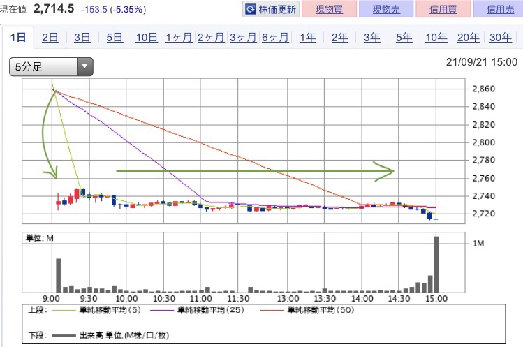
Task: View the 20年 chart period
Action: (469, 38)
